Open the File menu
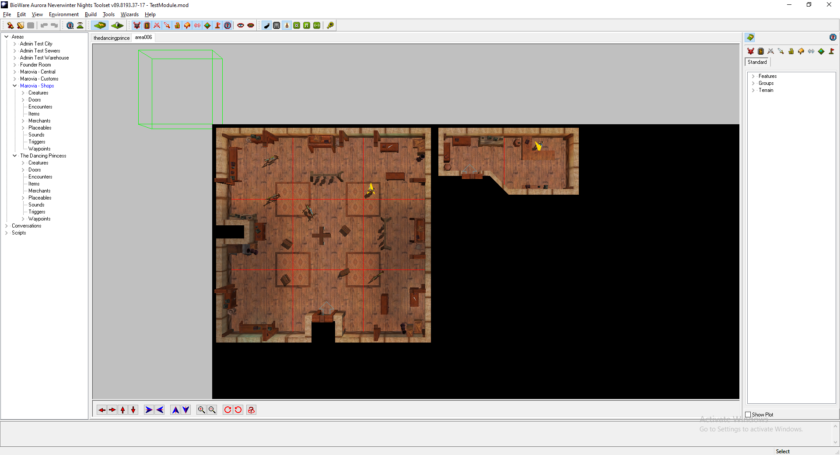 pyautogui.click(x=7, y=14)
